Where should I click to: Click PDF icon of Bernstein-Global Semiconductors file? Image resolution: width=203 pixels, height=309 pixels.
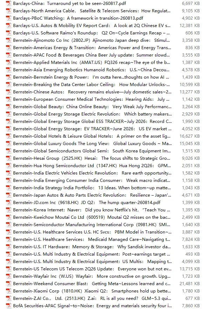(x=9, y=151)
